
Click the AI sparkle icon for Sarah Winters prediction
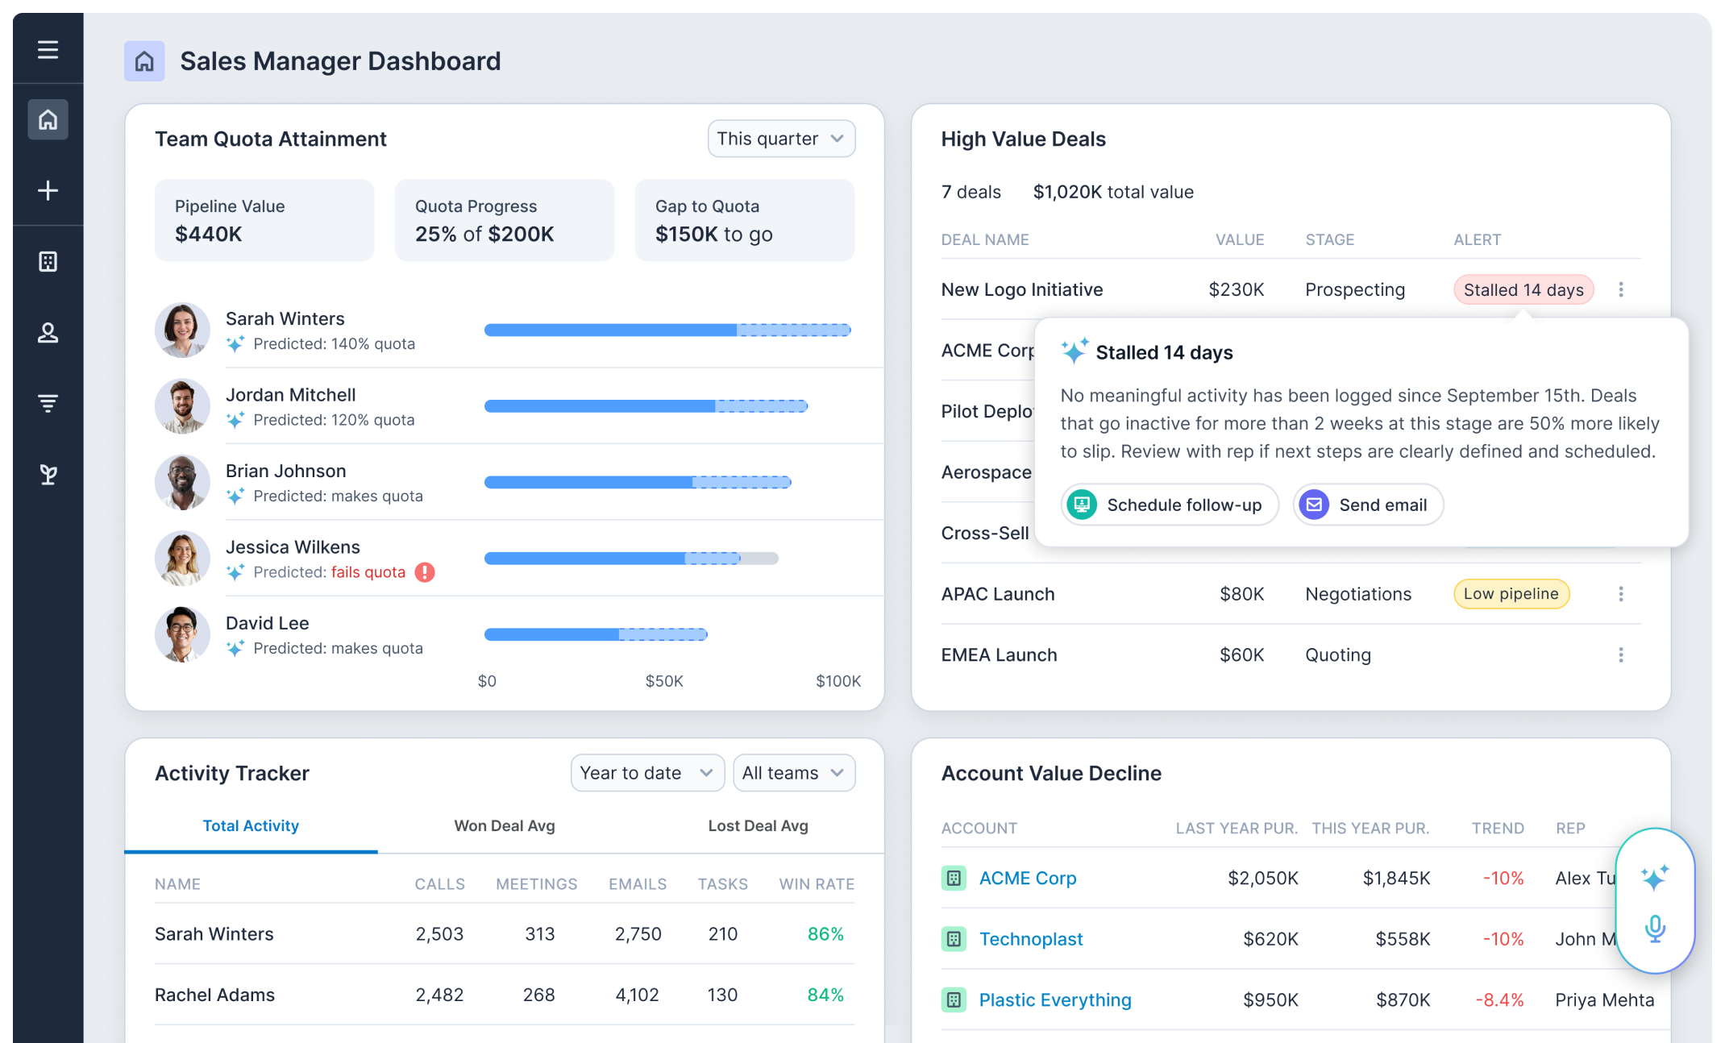click(235, 344)
